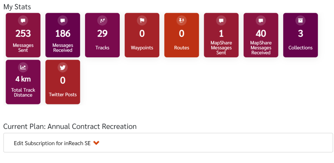View the 29 Tracks stat card
The image size is (334, 163).
coord(102,35)
